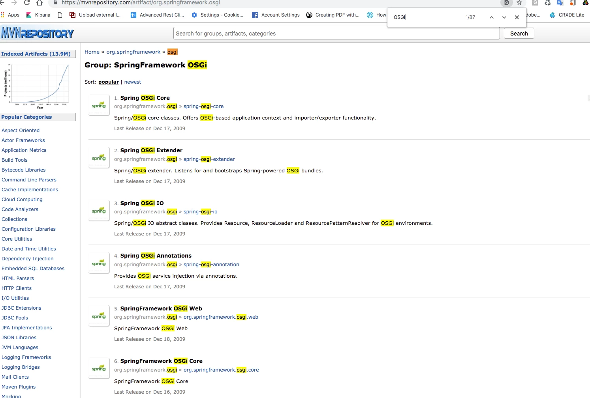Open SpringFramework OSGi Core title
Image resolution: width=590 pixels, height=398 pixels.
(161, 361)
